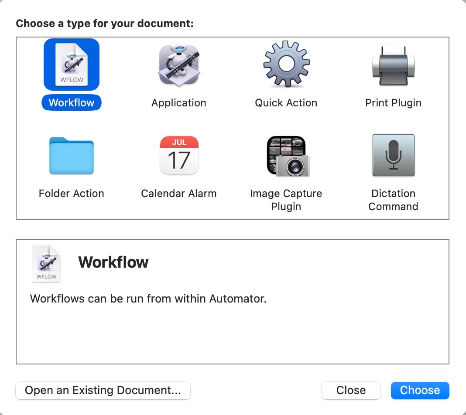
Task: Click the Choose button
Action: [420, 390]
